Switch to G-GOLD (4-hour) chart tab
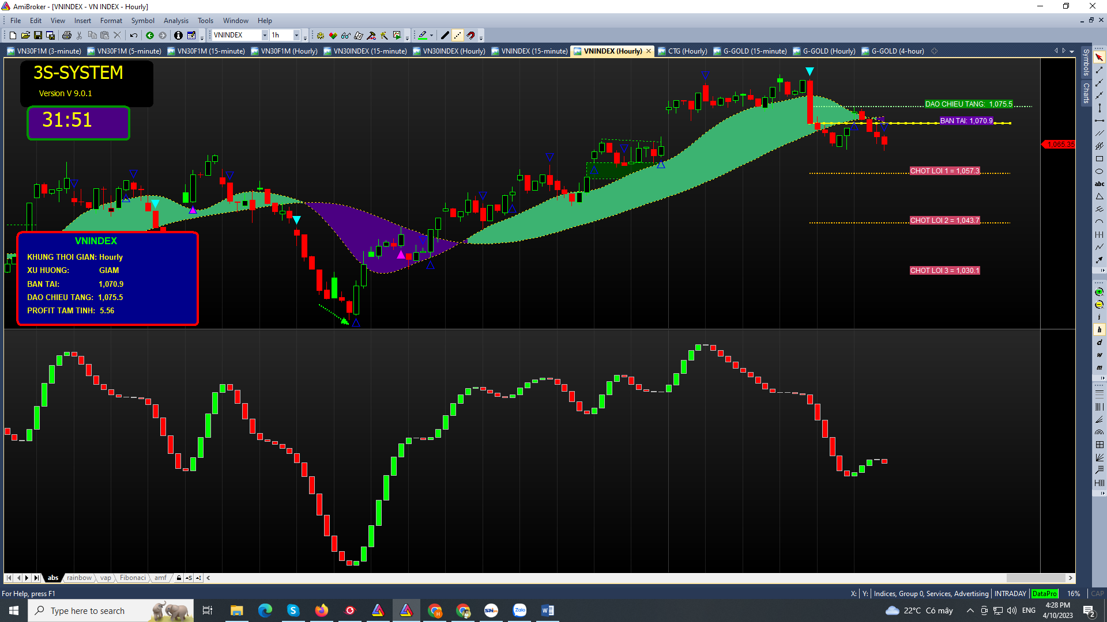 [897, 51]
